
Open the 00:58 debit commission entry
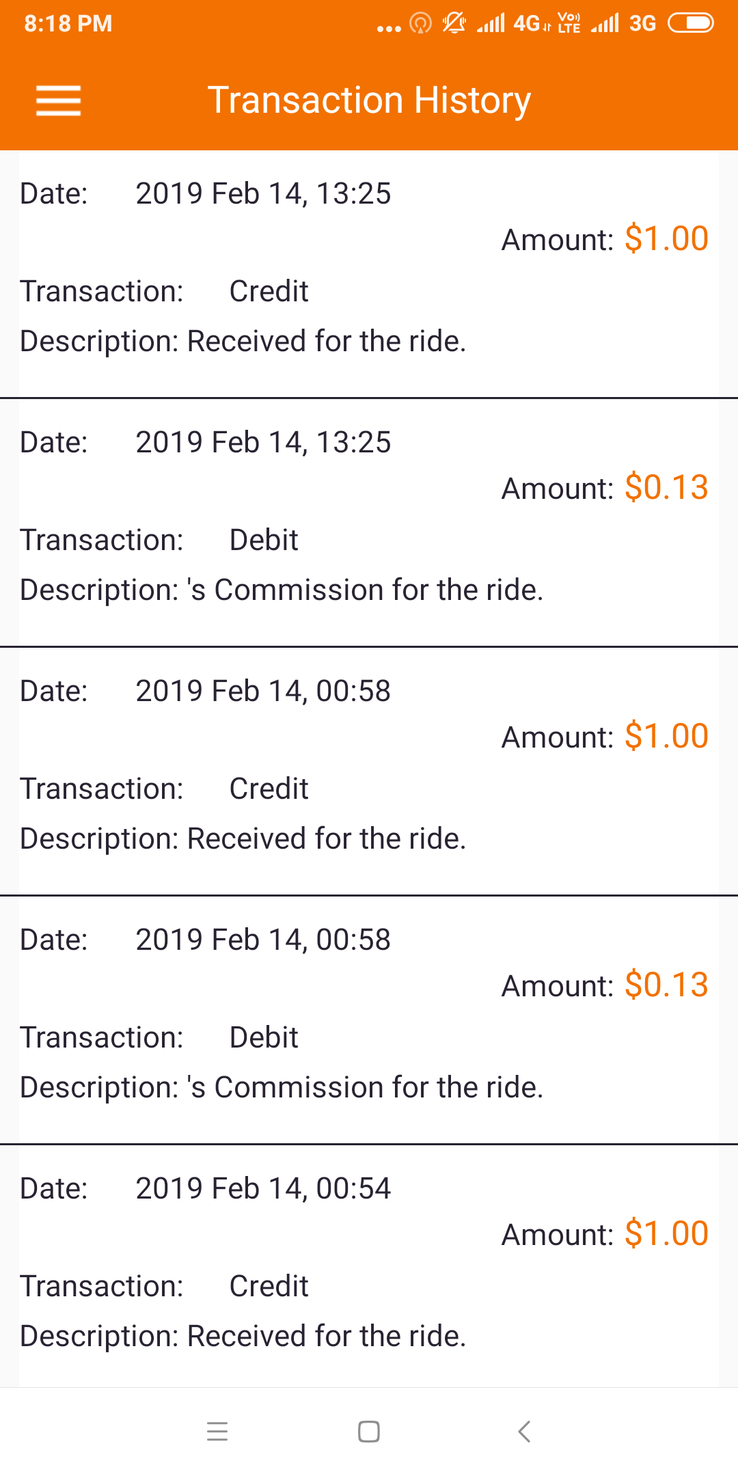369,1020
